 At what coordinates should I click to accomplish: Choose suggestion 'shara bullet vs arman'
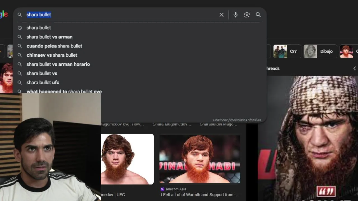coord(140,37)
